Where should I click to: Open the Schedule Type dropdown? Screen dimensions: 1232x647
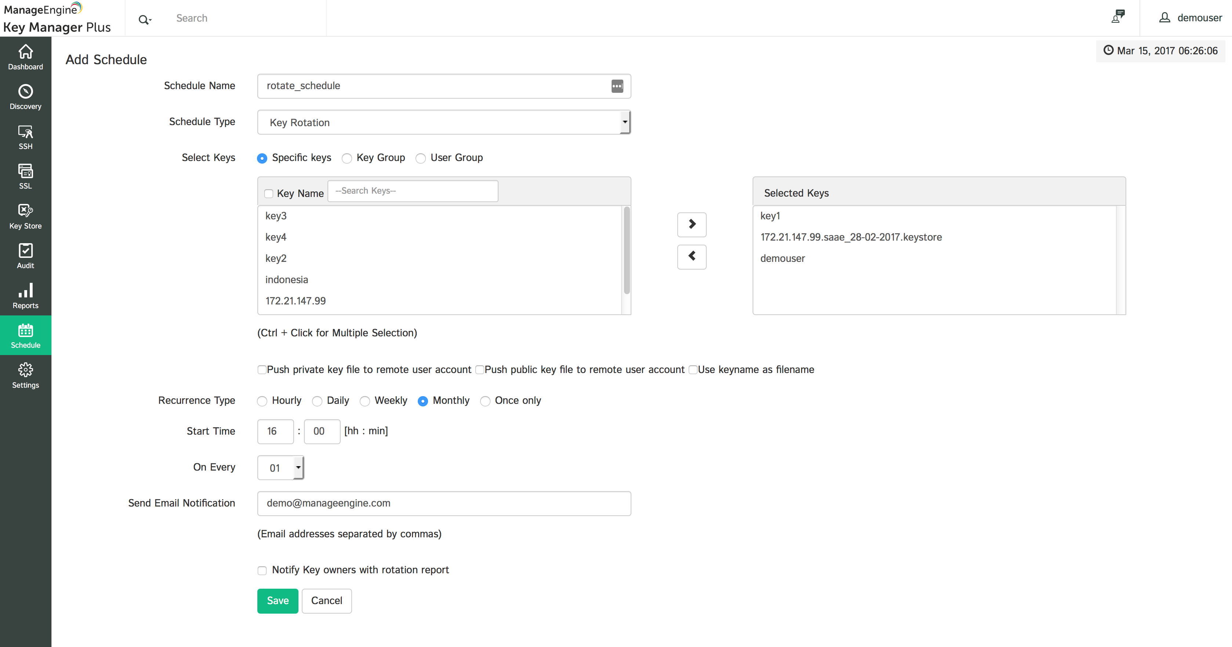pos(444,123)
